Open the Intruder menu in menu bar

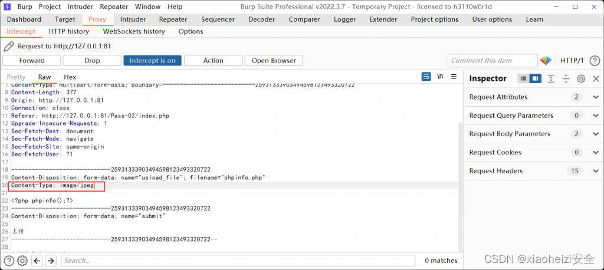(x=80, y=6)
